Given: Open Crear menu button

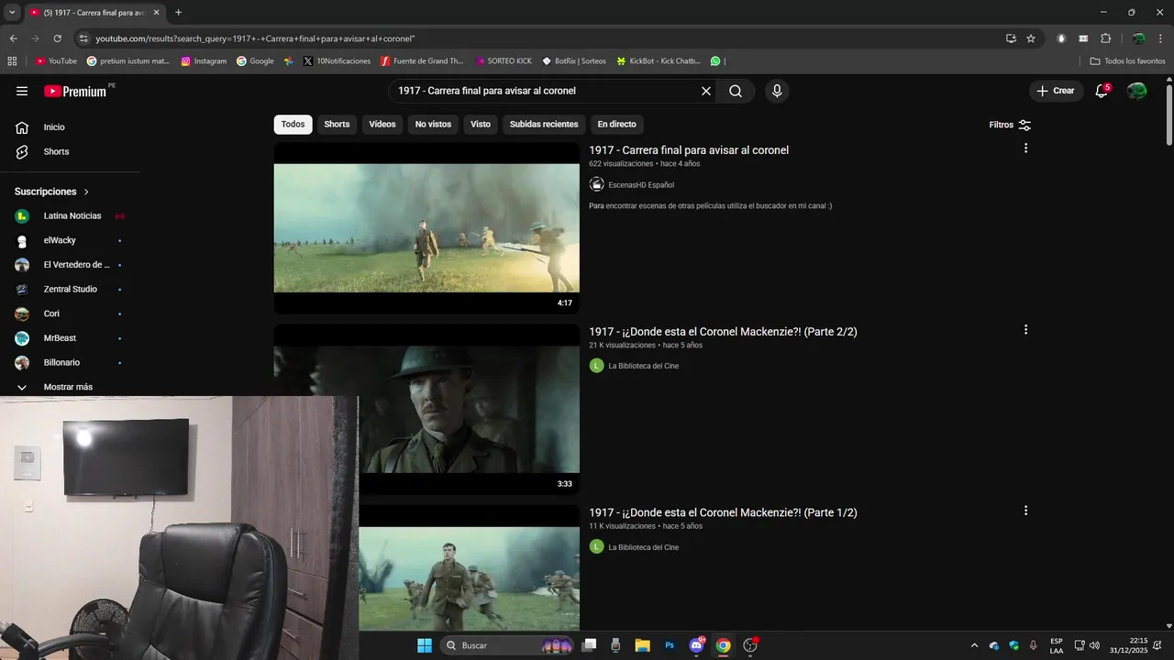Looking at the screenshot, I should [1056, 91].
